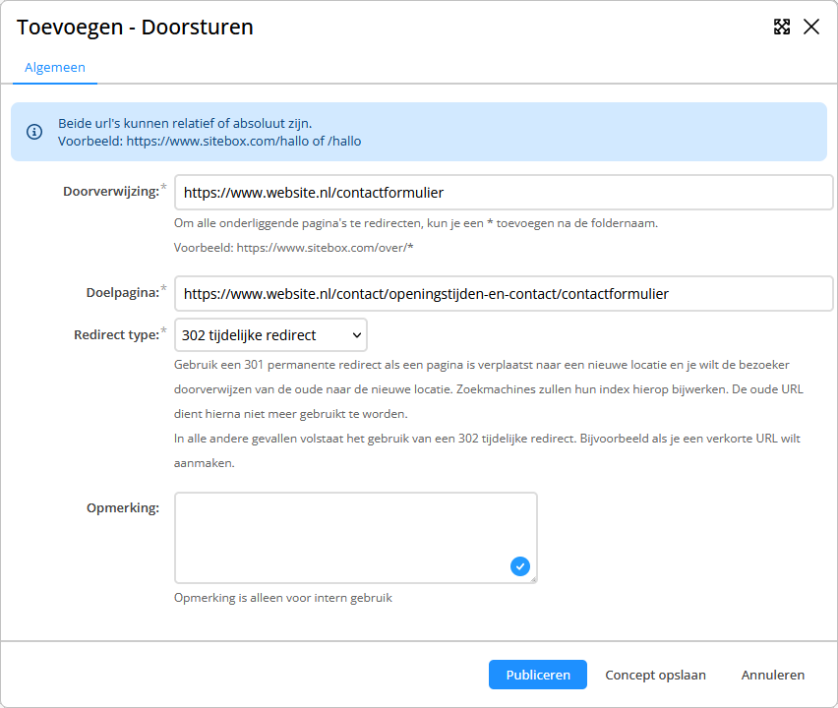Click the dialog title Toevoegen - Doorsturen

(135, 28)
